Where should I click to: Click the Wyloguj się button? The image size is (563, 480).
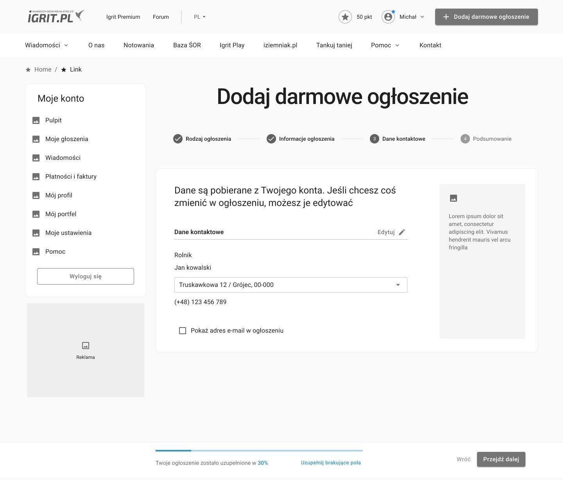pos(86,276)
